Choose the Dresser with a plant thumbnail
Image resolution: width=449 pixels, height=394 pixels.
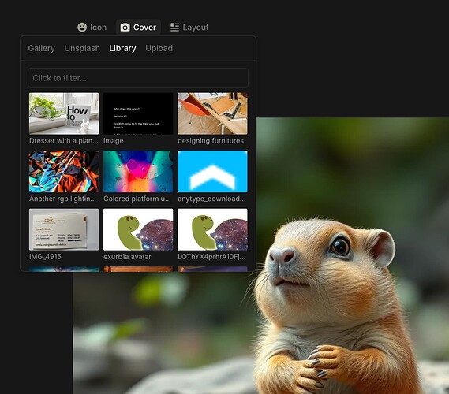[x=64, y=113]
